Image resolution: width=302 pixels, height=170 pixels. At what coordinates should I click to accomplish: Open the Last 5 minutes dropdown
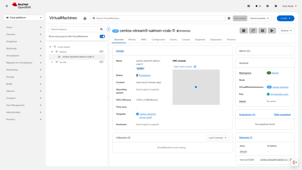coord(217,138)
